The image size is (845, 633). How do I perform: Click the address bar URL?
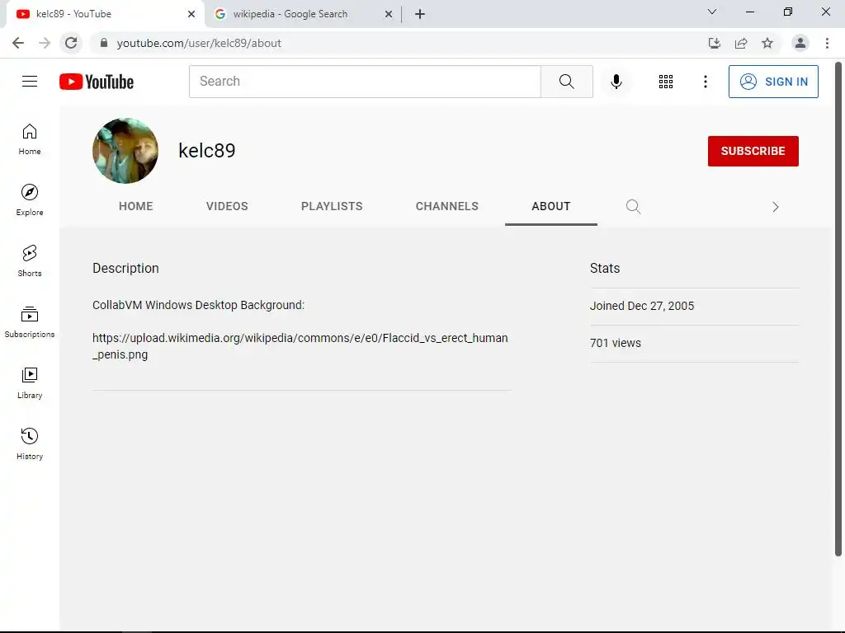[199, 43]
